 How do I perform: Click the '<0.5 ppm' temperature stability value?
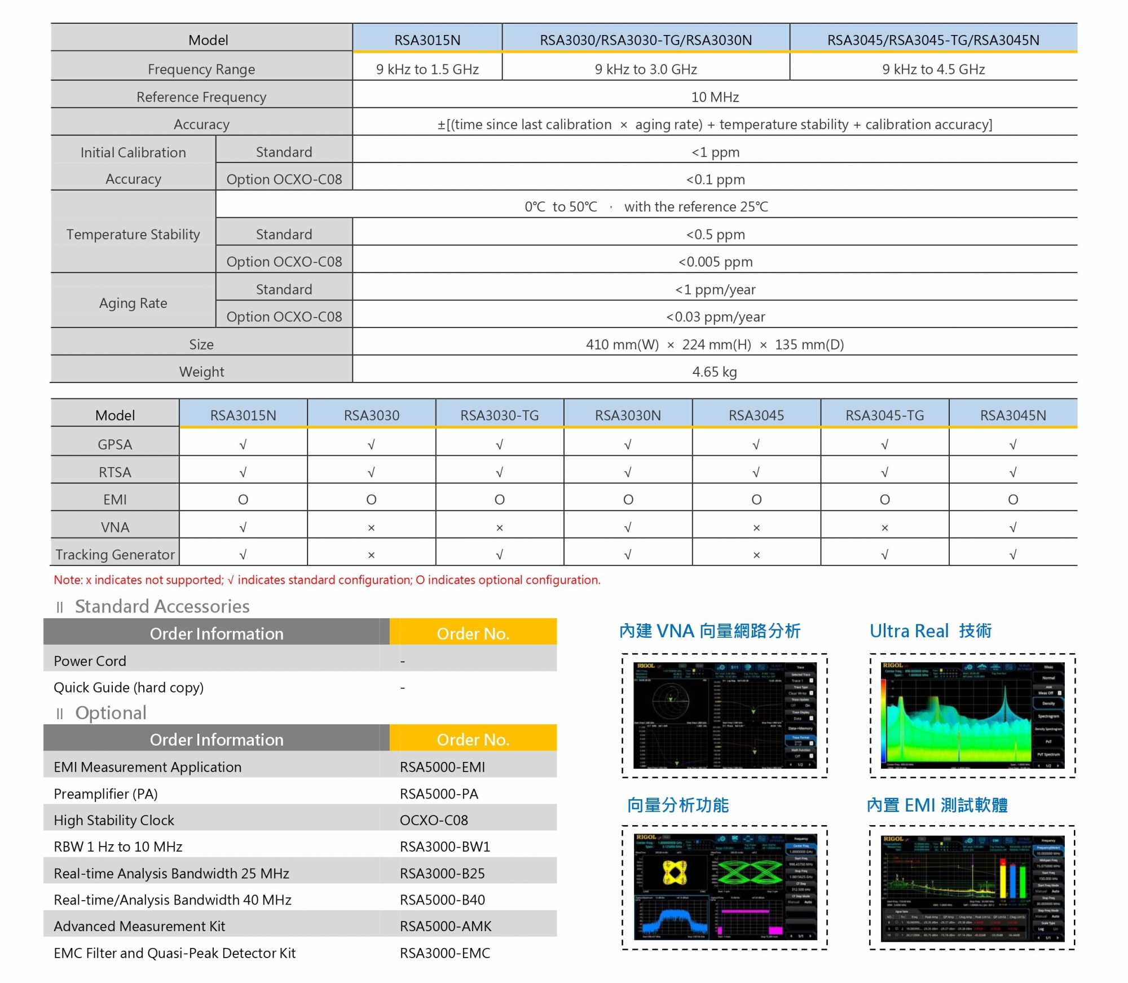point(715,234)
